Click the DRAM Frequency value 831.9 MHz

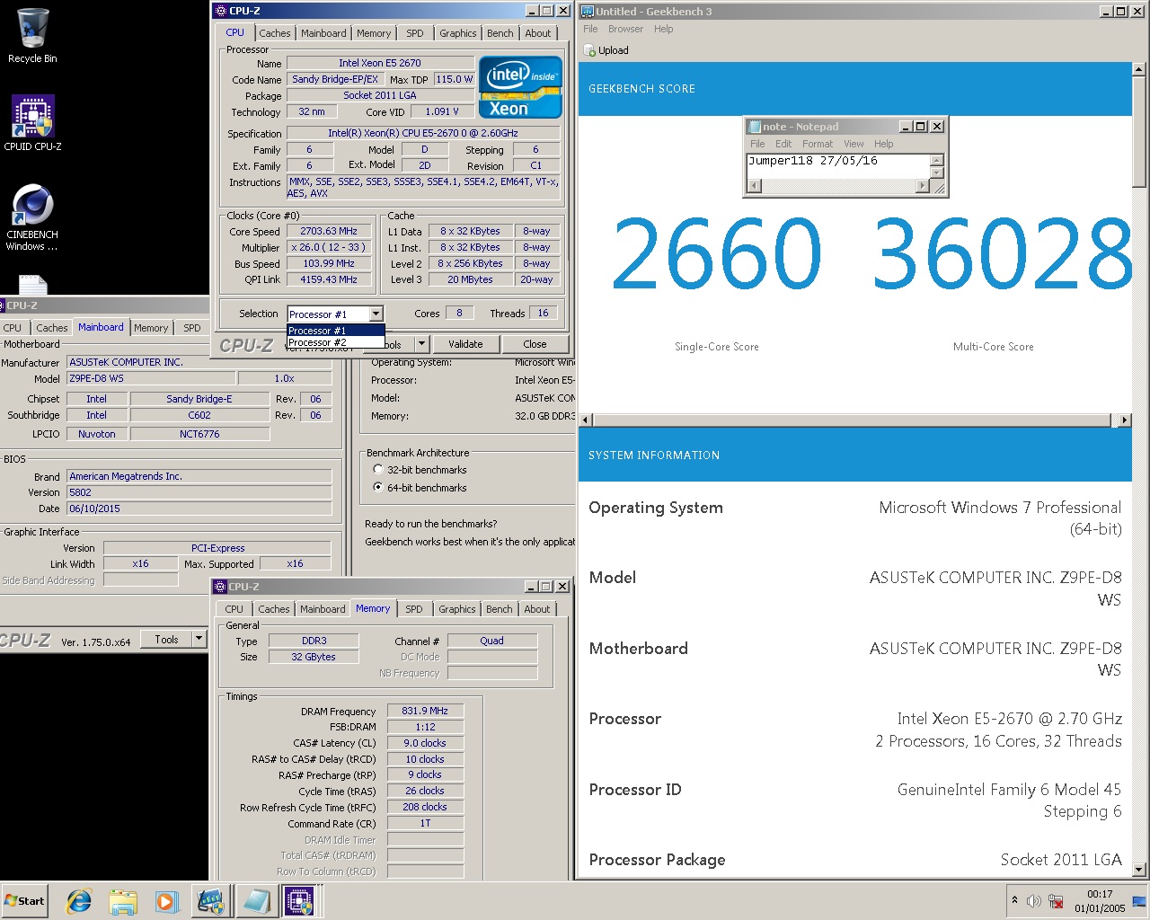pos(426,711)
